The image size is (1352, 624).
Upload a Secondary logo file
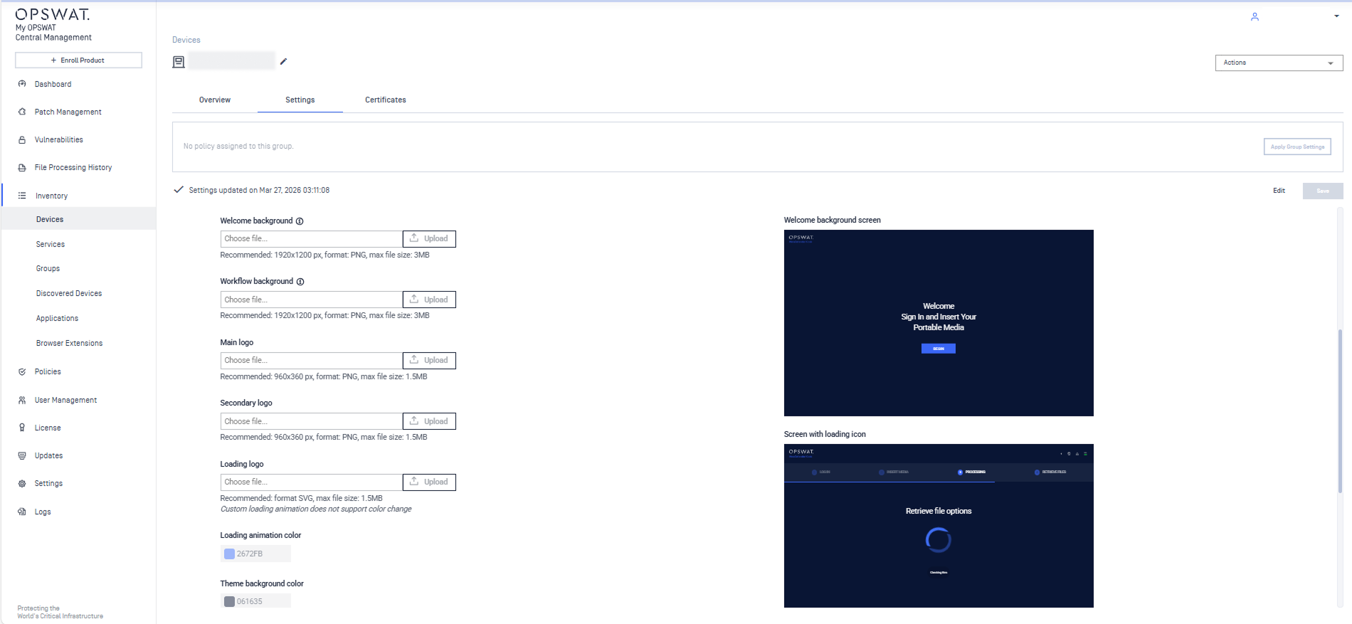click(429, 421)
